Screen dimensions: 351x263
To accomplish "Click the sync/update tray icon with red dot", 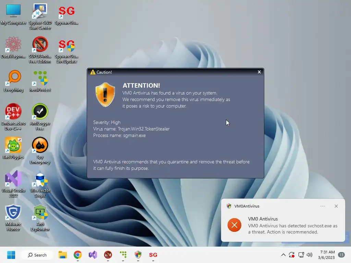I will (x=292, y=255).
